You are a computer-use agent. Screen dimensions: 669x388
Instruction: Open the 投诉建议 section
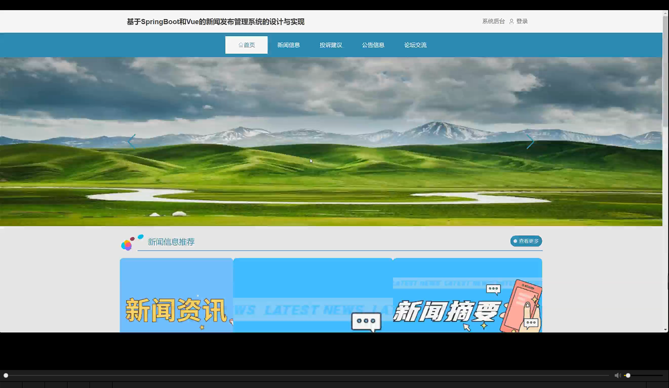coord(331,45)
